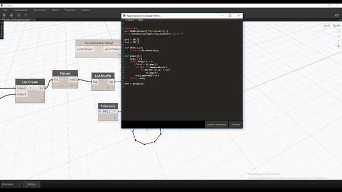
Task: Click the Flatten node list input port
Action: point(56,79)
